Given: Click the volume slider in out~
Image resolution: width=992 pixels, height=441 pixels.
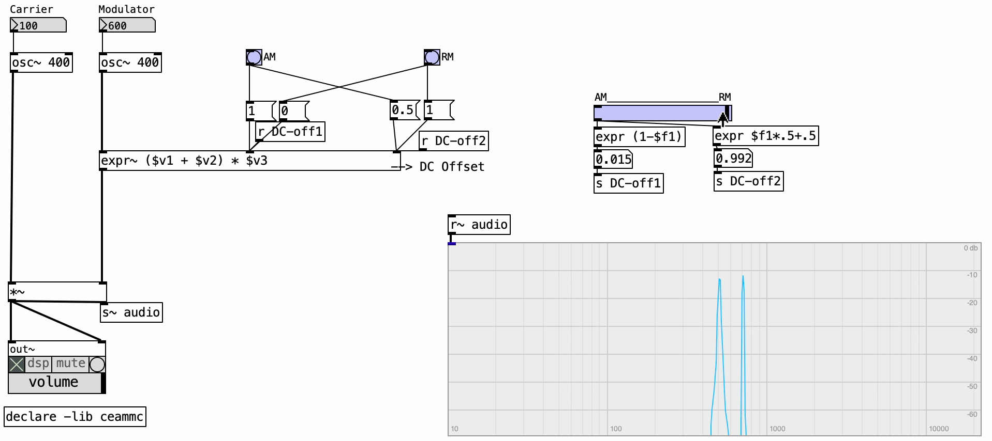Looking at the screenshot, I should (x=57, y=383).
